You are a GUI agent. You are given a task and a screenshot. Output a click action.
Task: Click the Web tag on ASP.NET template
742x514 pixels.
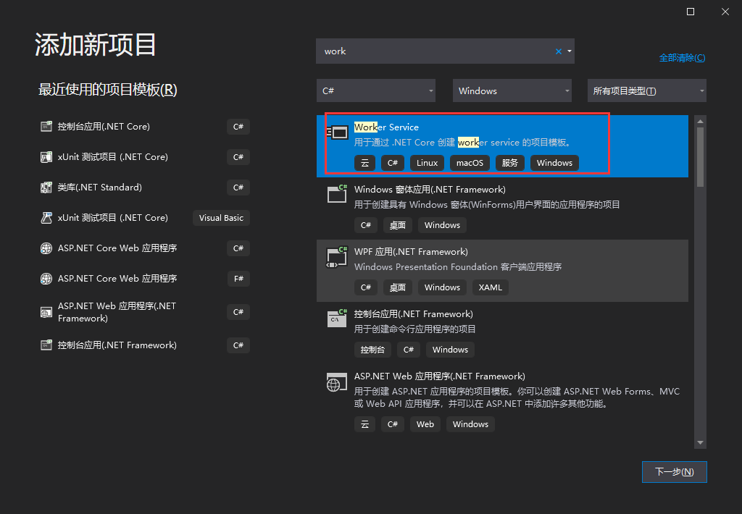(x=425, y=424)
